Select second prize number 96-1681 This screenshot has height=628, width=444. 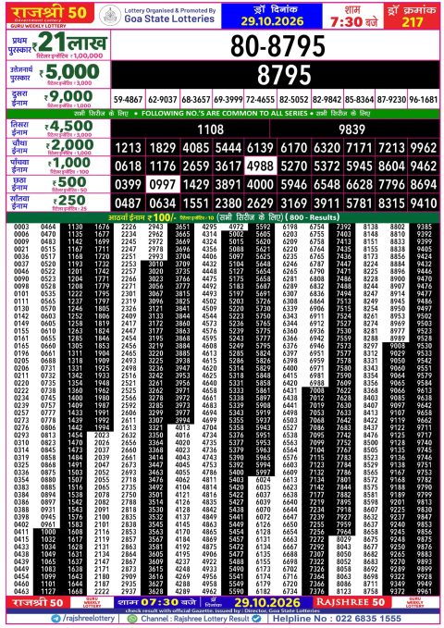click(423, 99)
